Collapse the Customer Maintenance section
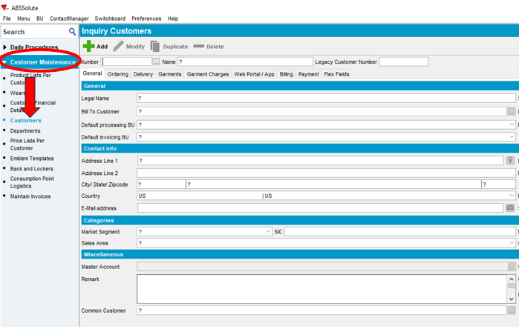The image size is (519, 329). click(5, 62)
